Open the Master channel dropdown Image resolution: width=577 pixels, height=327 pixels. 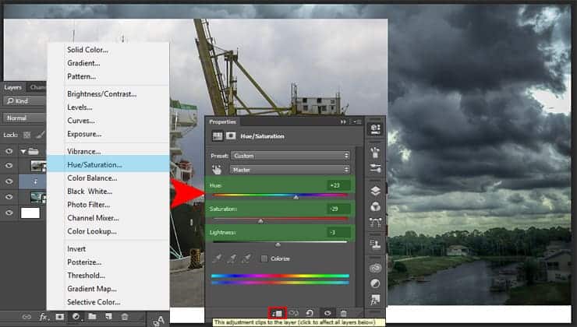click(x=290, y=170)
